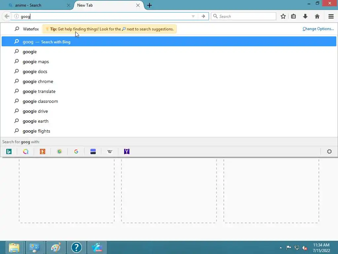Show hidden tray icons arrow

click(281, 248)
